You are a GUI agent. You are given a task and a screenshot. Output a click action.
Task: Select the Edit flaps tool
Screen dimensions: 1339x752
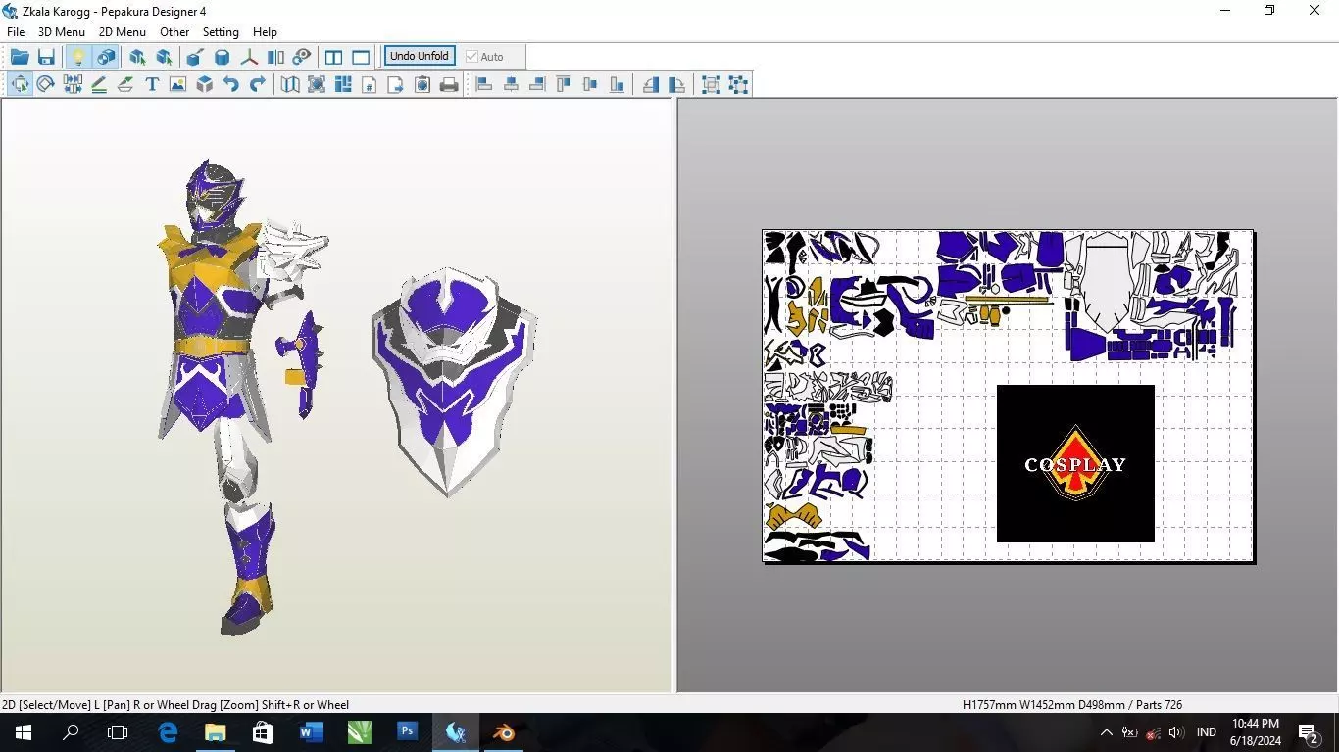(125, 84)
